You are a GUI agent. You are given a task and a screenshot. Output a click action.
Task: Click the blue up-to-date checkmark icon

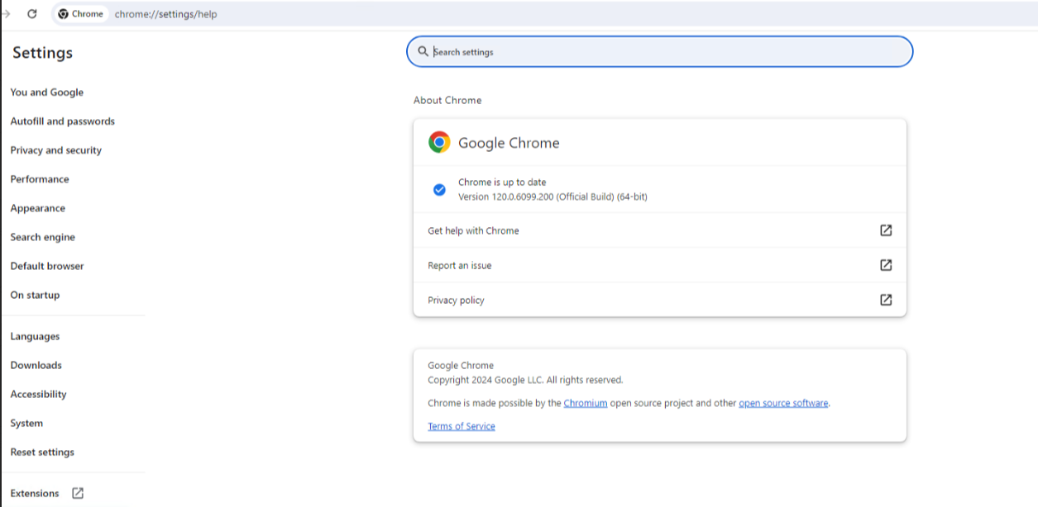coord(440,190)
